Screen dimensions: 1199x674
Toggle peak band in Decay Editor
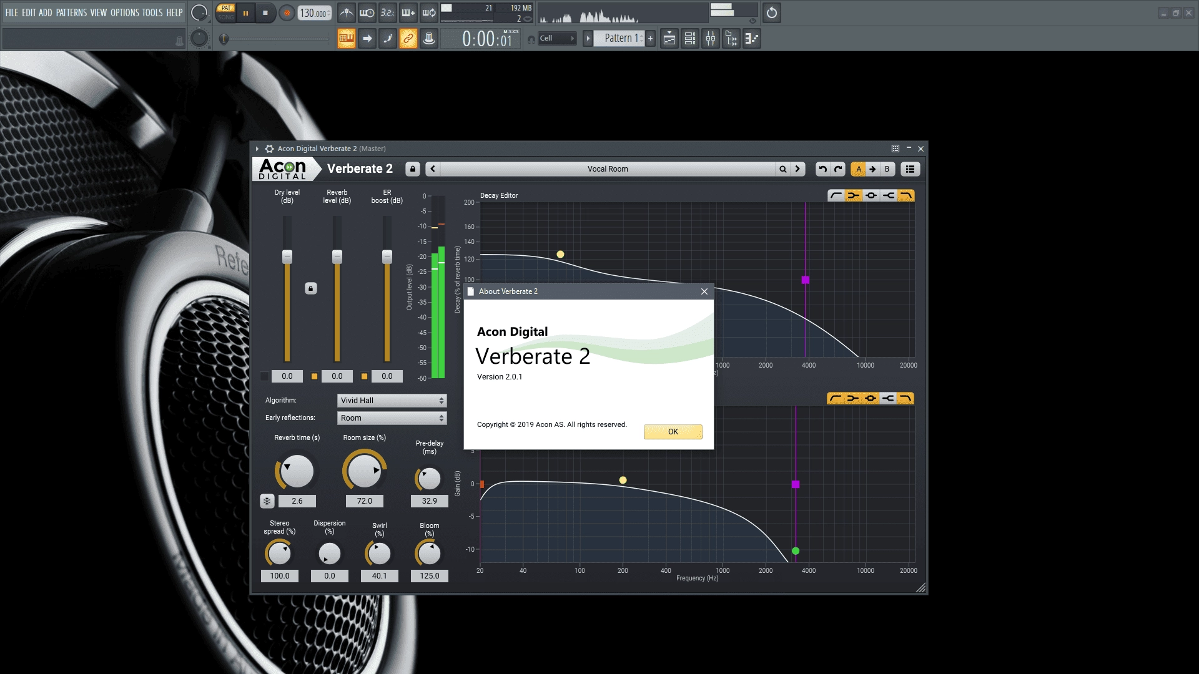(x=871, y=196)
